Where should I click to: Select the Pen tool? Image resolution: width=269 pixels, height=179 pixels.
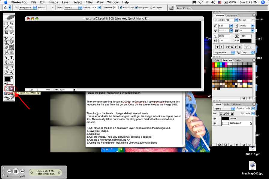pyautogui.click(x=6, y=62)
